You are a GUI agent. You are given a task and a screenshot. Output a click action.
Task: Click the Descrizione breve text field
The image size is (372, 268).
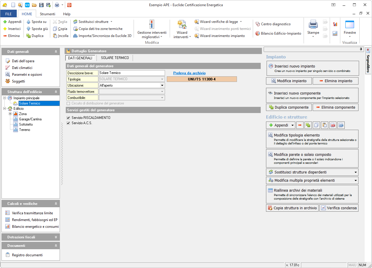click(132, 73)
